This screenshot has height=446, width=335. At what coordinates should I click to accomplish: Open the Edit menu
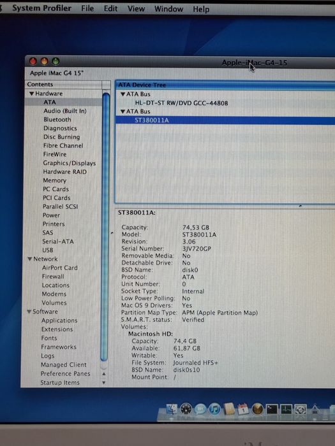click(110, 8)
